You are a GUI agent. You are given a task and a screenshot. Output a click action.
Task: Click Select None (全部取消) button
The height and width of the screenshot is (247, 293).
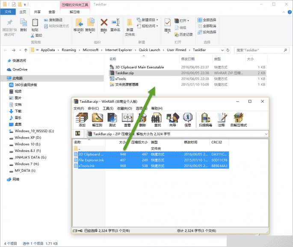pos(207,26)
